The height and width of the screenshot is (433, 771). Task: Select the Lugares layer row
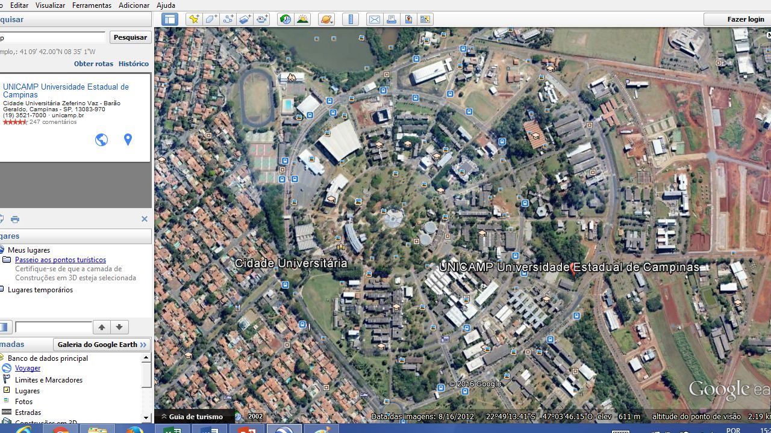pos(27,391)
